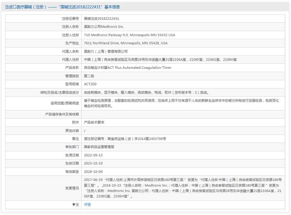Image resolution: width=291 pixels, height=215 pixels.
Task: Click the 适用范围/预期用途 label cell
Action: pos(43,103)
